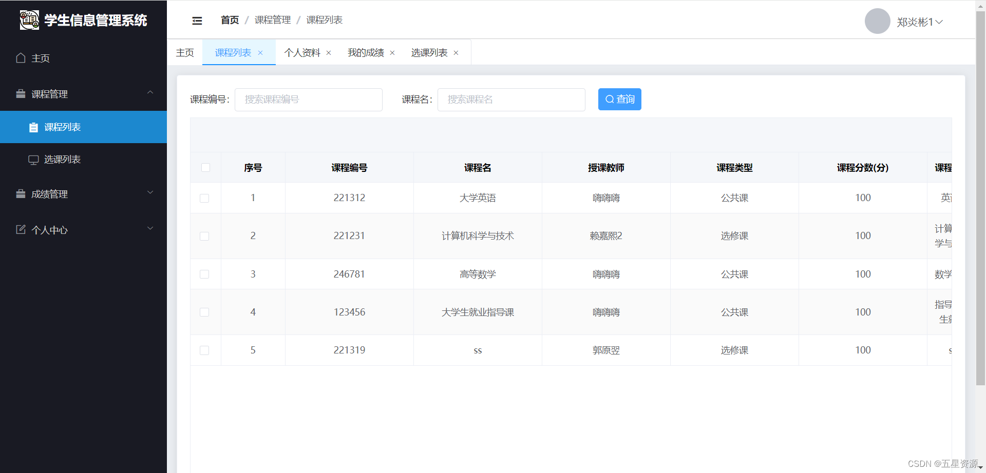The image size is (986, 473).
Task: Check the row for 大学英语
Action: pos(204,198)
